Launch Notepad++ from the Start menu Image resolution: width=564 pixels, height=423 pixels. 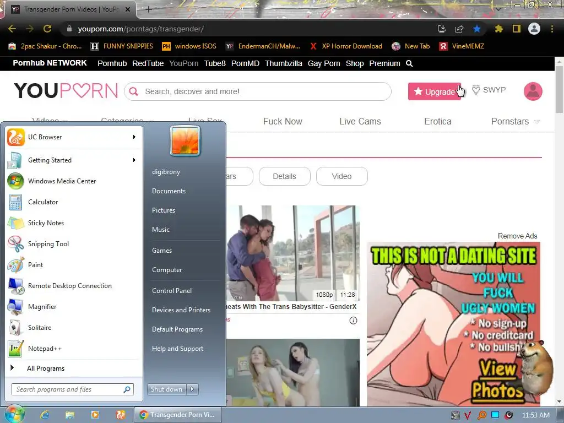click(x=74, y=349)
